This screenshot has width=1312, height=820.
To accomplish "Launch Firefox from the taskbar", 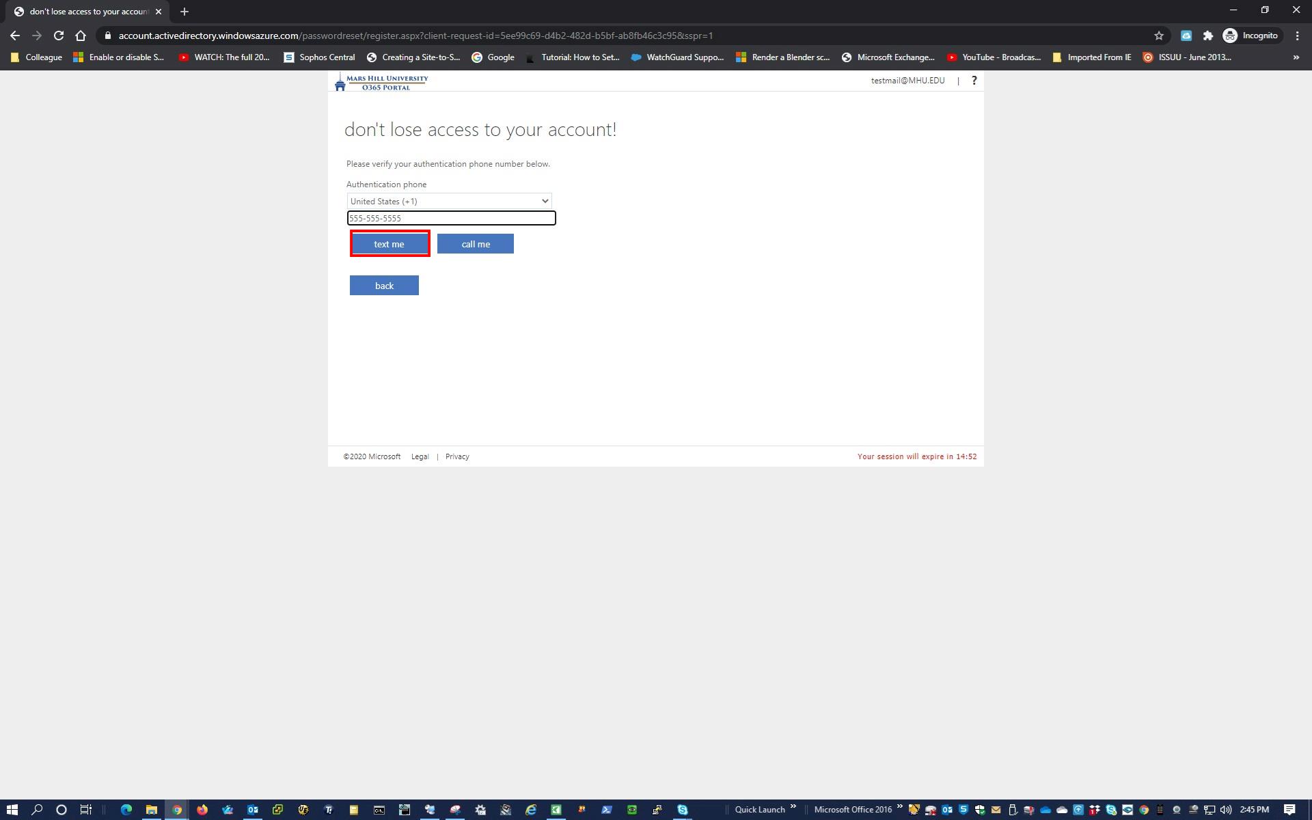I will 202,810.
